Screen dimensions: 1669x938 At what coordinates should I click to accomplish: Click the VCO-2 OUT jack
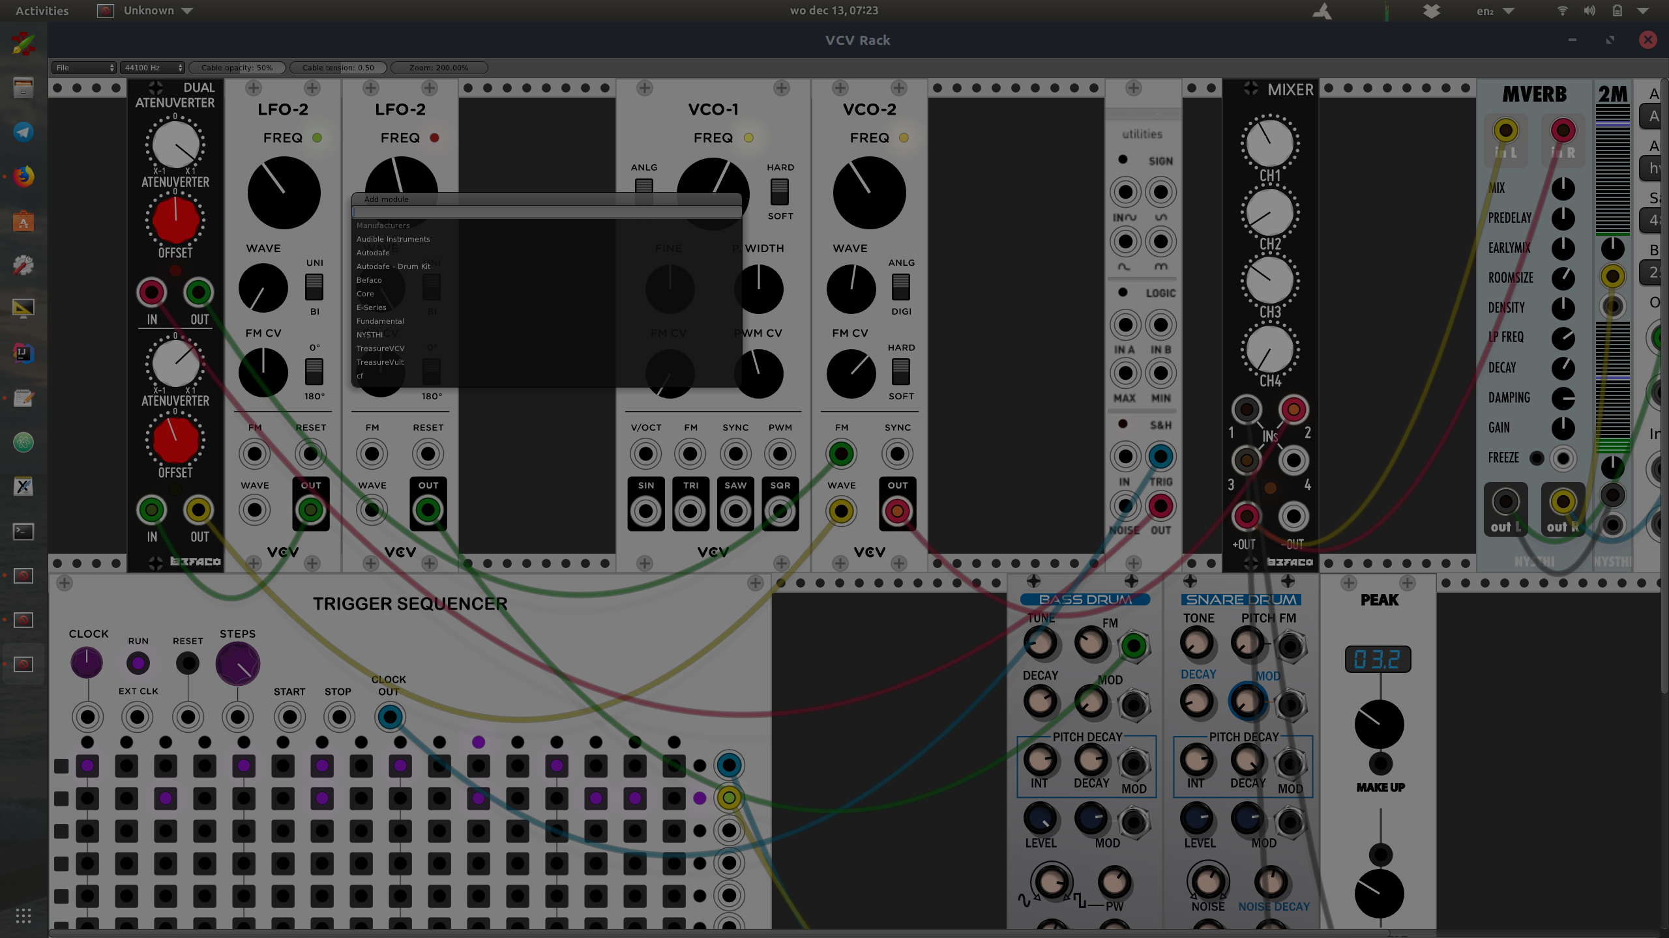click(x=897, y=511)
